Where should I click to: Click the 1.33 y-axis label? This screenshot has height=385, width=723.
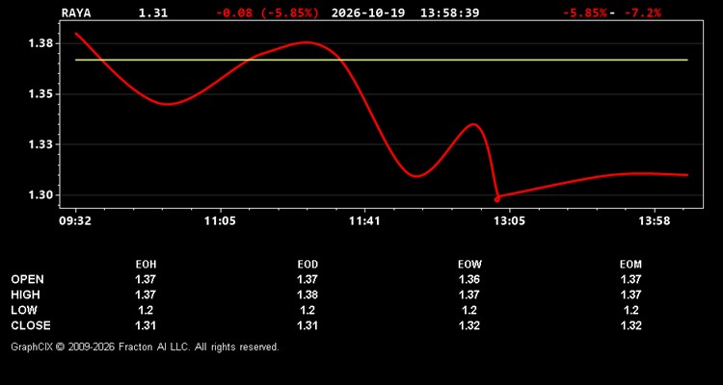tap(41, 144)
